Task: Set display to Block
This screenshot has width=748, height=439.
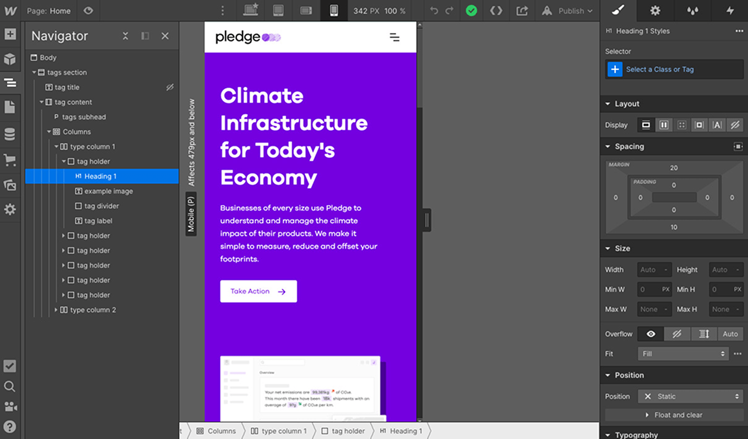Action: [646, 125]
